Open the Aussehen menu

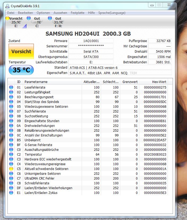(x=60, y=13)
